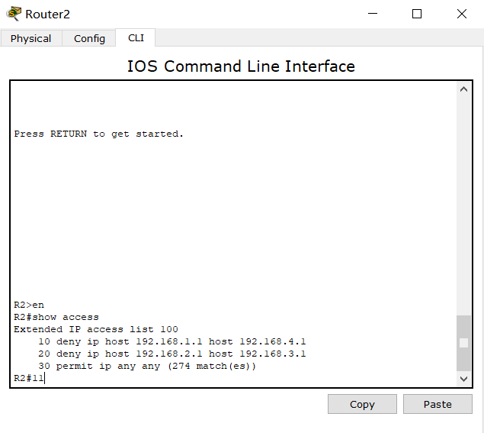Click the Copy button
The height and width of the screenshot is (433, 484).
362,404
